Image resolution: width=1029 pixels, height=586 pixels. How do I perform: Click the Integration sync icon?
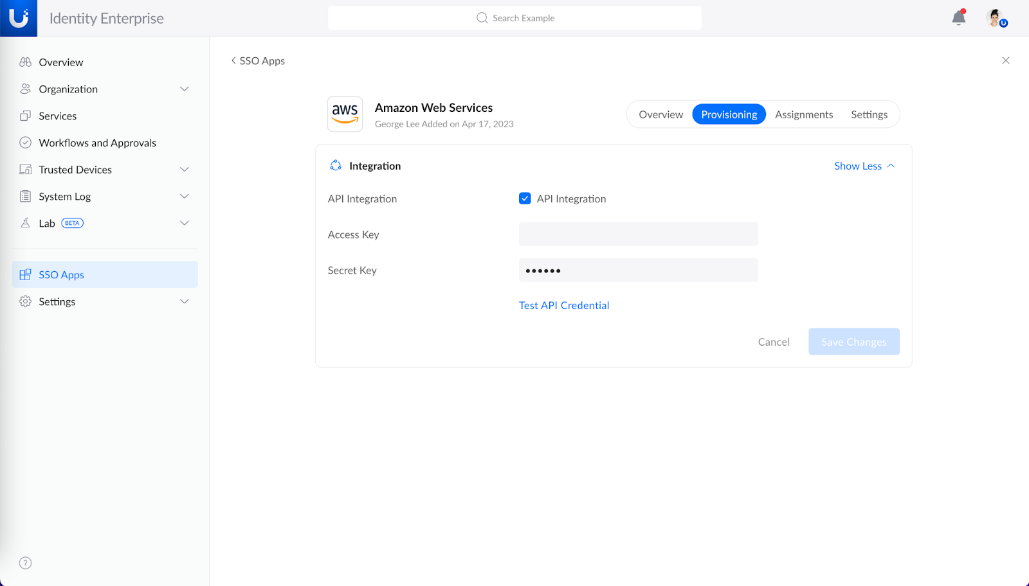(336, 166)
